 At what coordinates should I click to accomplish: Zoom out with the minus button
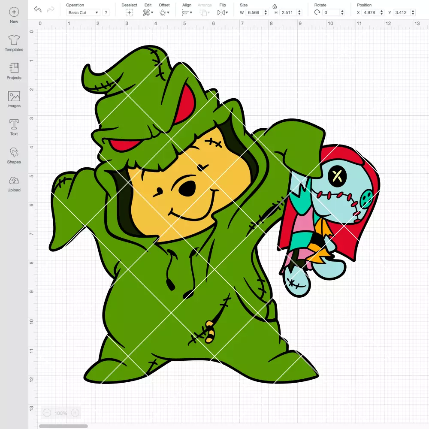(x=47, y=413)
